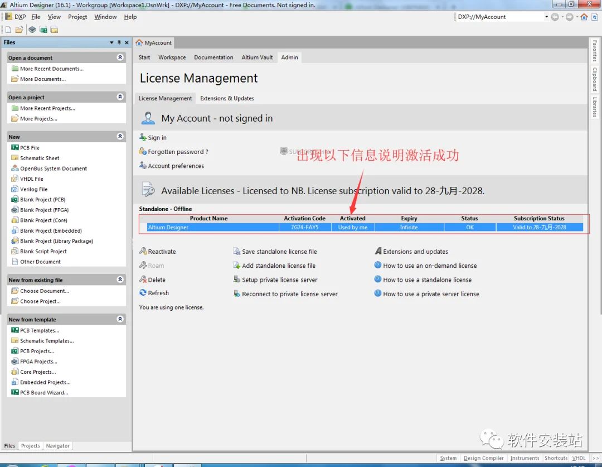Click Save standalone license file
602x467 pixels.
(x=279, y=252)
